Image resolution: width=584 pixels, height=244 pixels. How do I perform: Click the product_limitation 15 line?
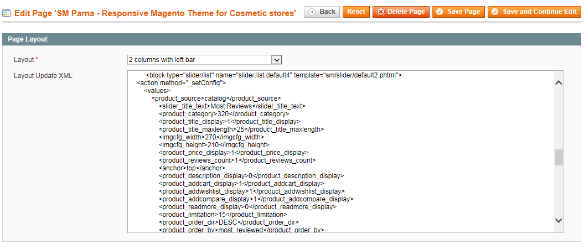point(223,215)
